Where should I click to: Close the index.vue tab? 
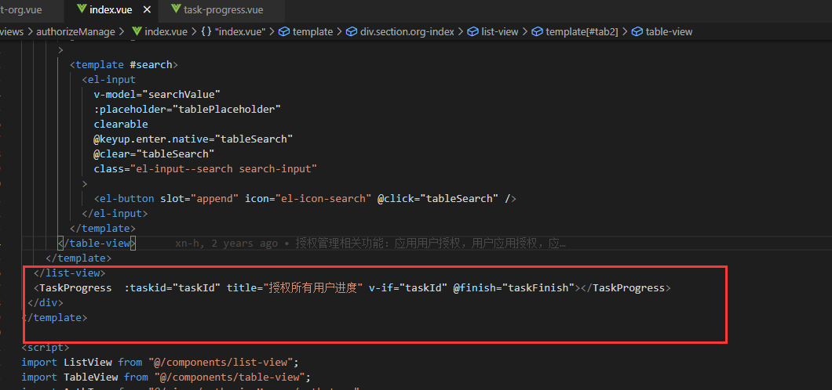pos(148,9)
